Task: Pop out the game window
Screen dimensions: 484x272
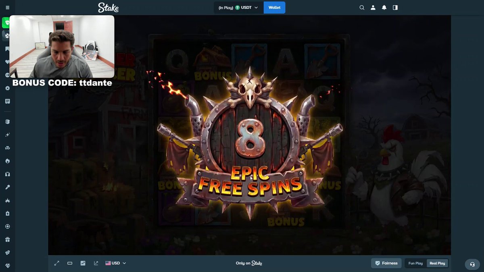Action: [96, 263]
